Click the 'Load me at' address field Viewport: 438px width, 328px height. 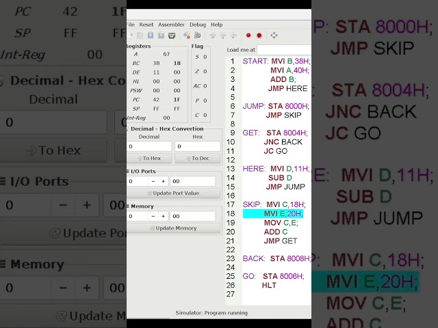[x=284, y=50]
